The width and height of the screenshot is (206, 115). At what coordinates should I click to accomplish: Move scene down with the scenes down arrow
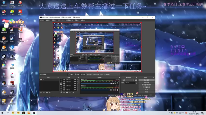pos(50,92)
